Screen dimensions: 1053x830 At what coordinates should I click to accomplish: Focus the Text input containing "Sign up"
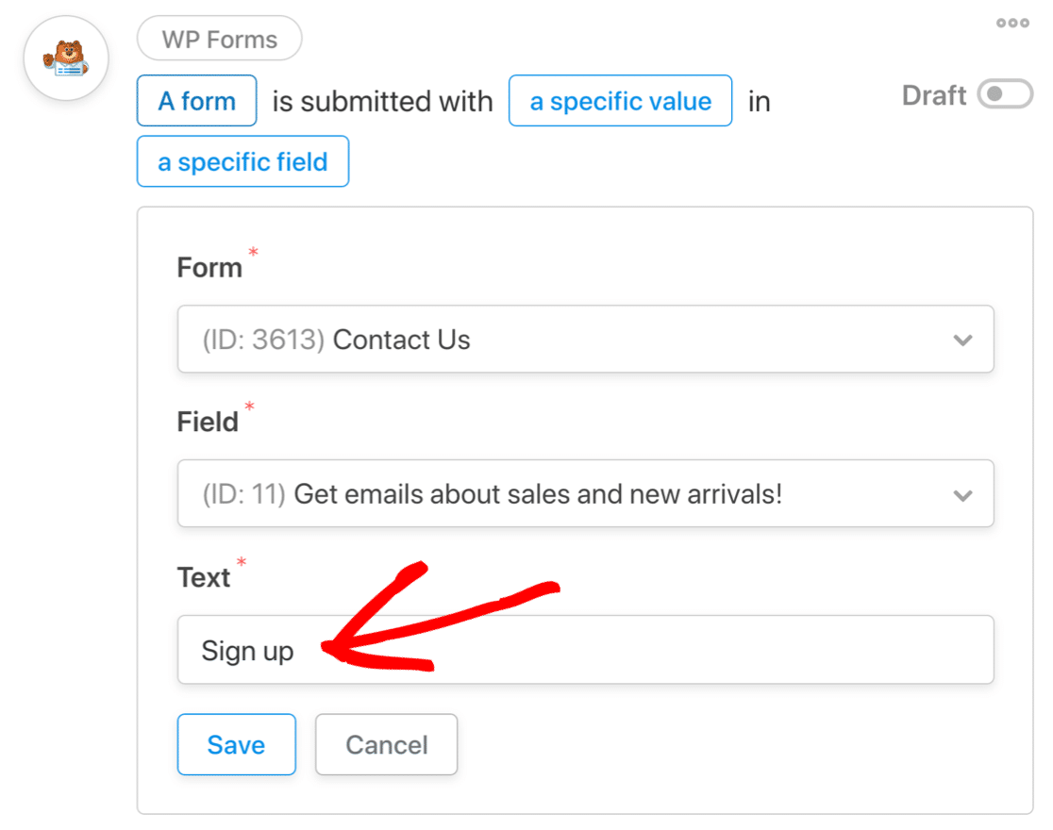pos(585,650)
